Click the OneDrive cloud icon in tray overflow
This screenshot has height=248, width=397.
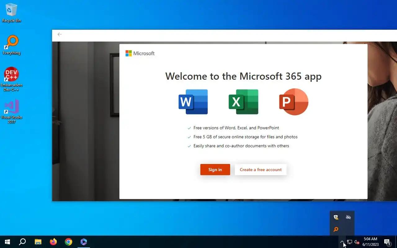click(x=348, y=217)
